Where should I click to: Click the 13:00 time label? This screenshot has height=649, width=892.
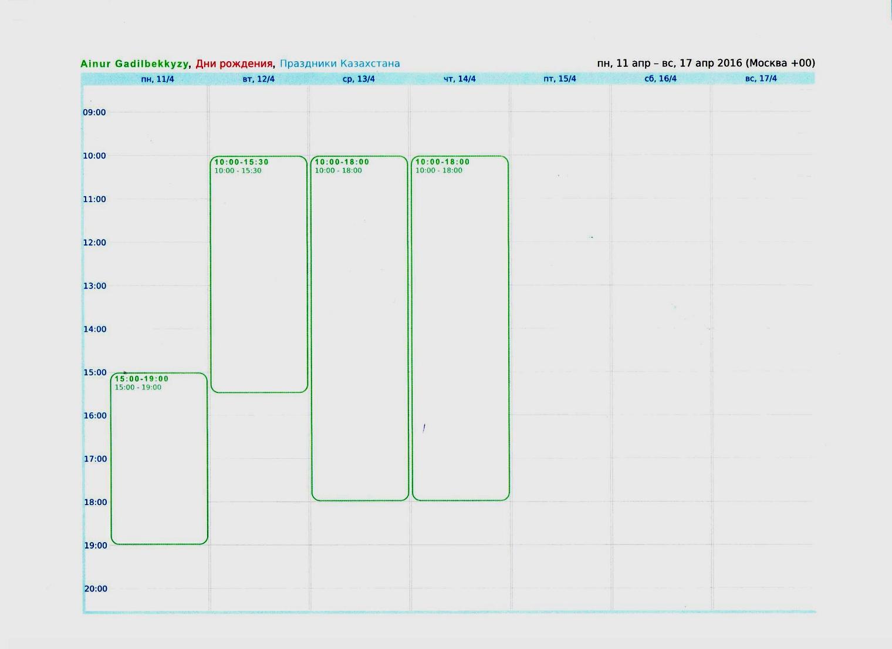click(94, 286)
